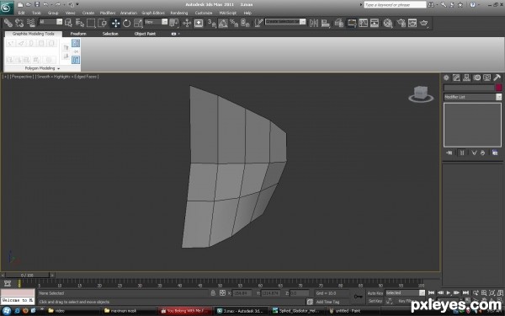Open the Material Editor
Viewport: 505px width, 316px height.
coord(388,23)
